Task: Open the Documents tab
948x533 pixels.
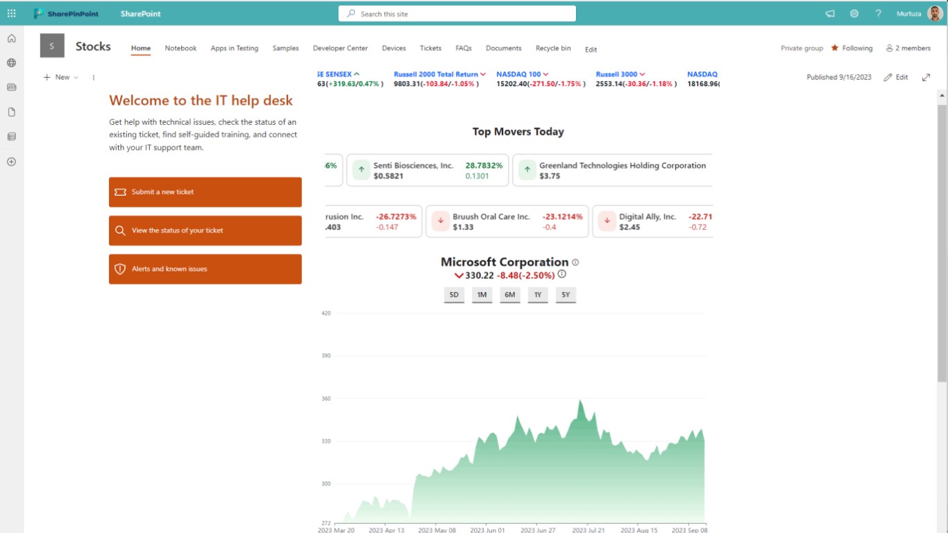Action: click(x=503, y=48)
